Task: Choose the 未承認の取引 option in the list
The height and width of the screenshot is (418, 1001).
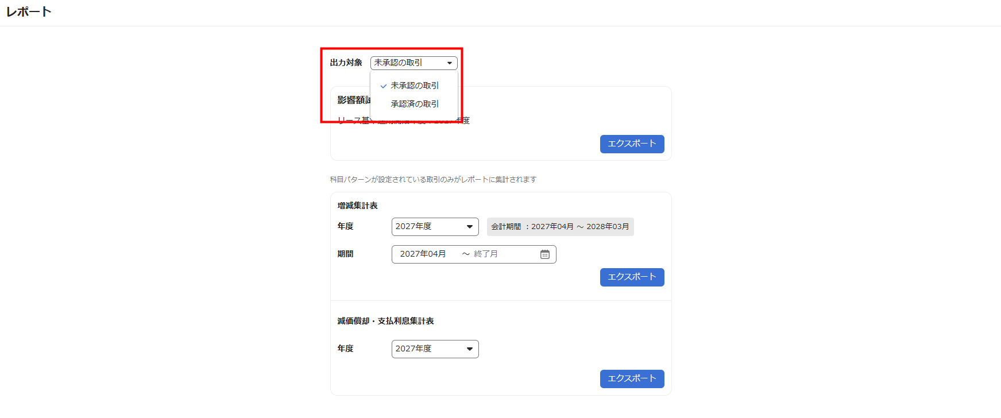Action: [x=415, y=86]
